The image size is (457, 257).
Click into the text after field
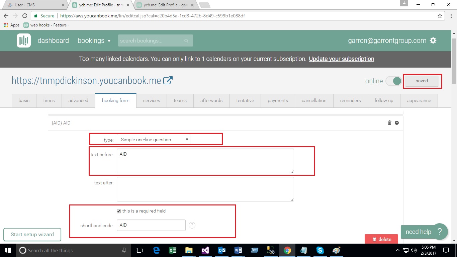pos(205,189)
